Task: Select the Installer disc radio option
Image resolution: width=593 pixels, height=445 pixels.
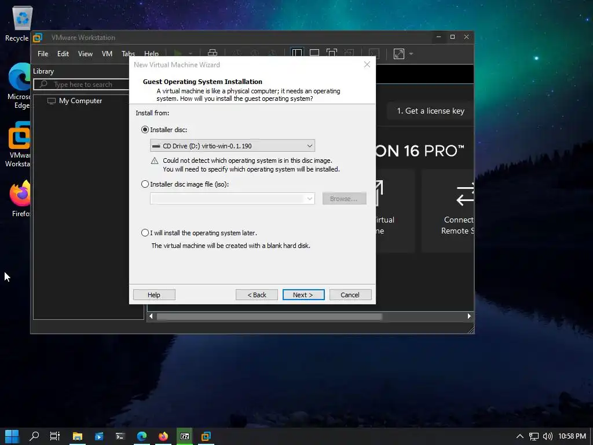Action: click(145, 130)
